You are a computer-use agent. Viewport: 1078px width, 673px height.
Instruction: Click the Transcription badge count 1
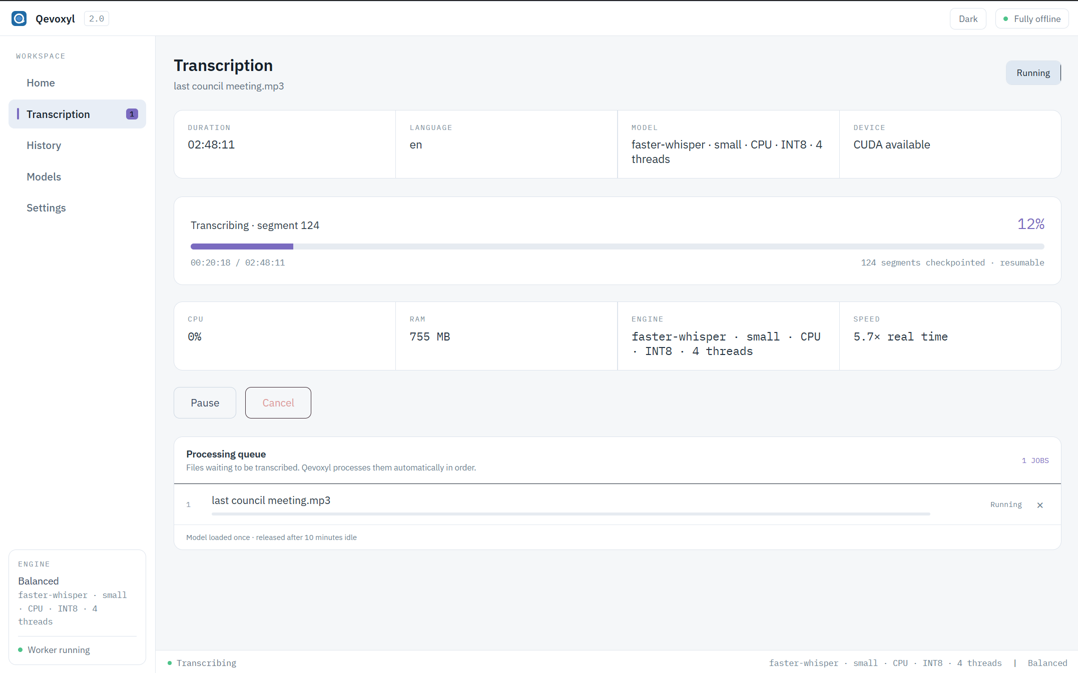132,114
